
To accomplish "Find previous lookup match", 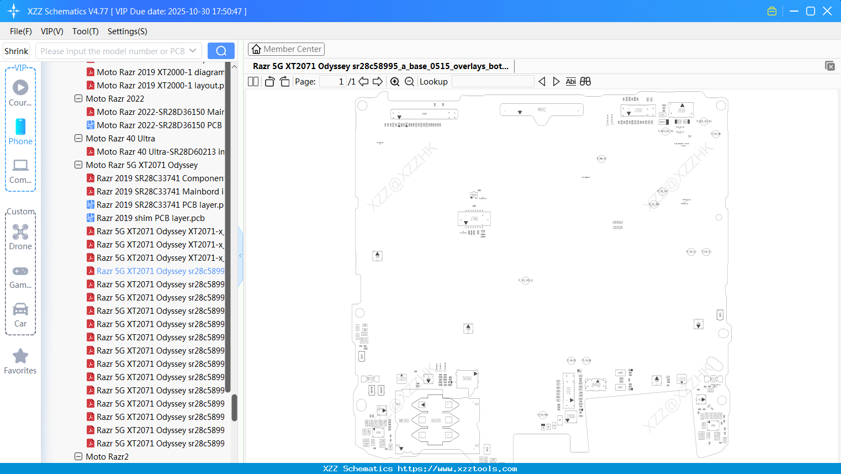I will (542, 82).
